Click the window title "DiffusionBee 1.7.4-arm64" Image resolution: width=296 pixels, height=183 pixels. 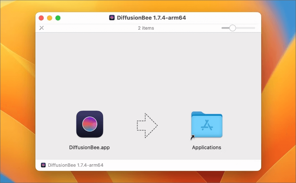coord(151,18)
